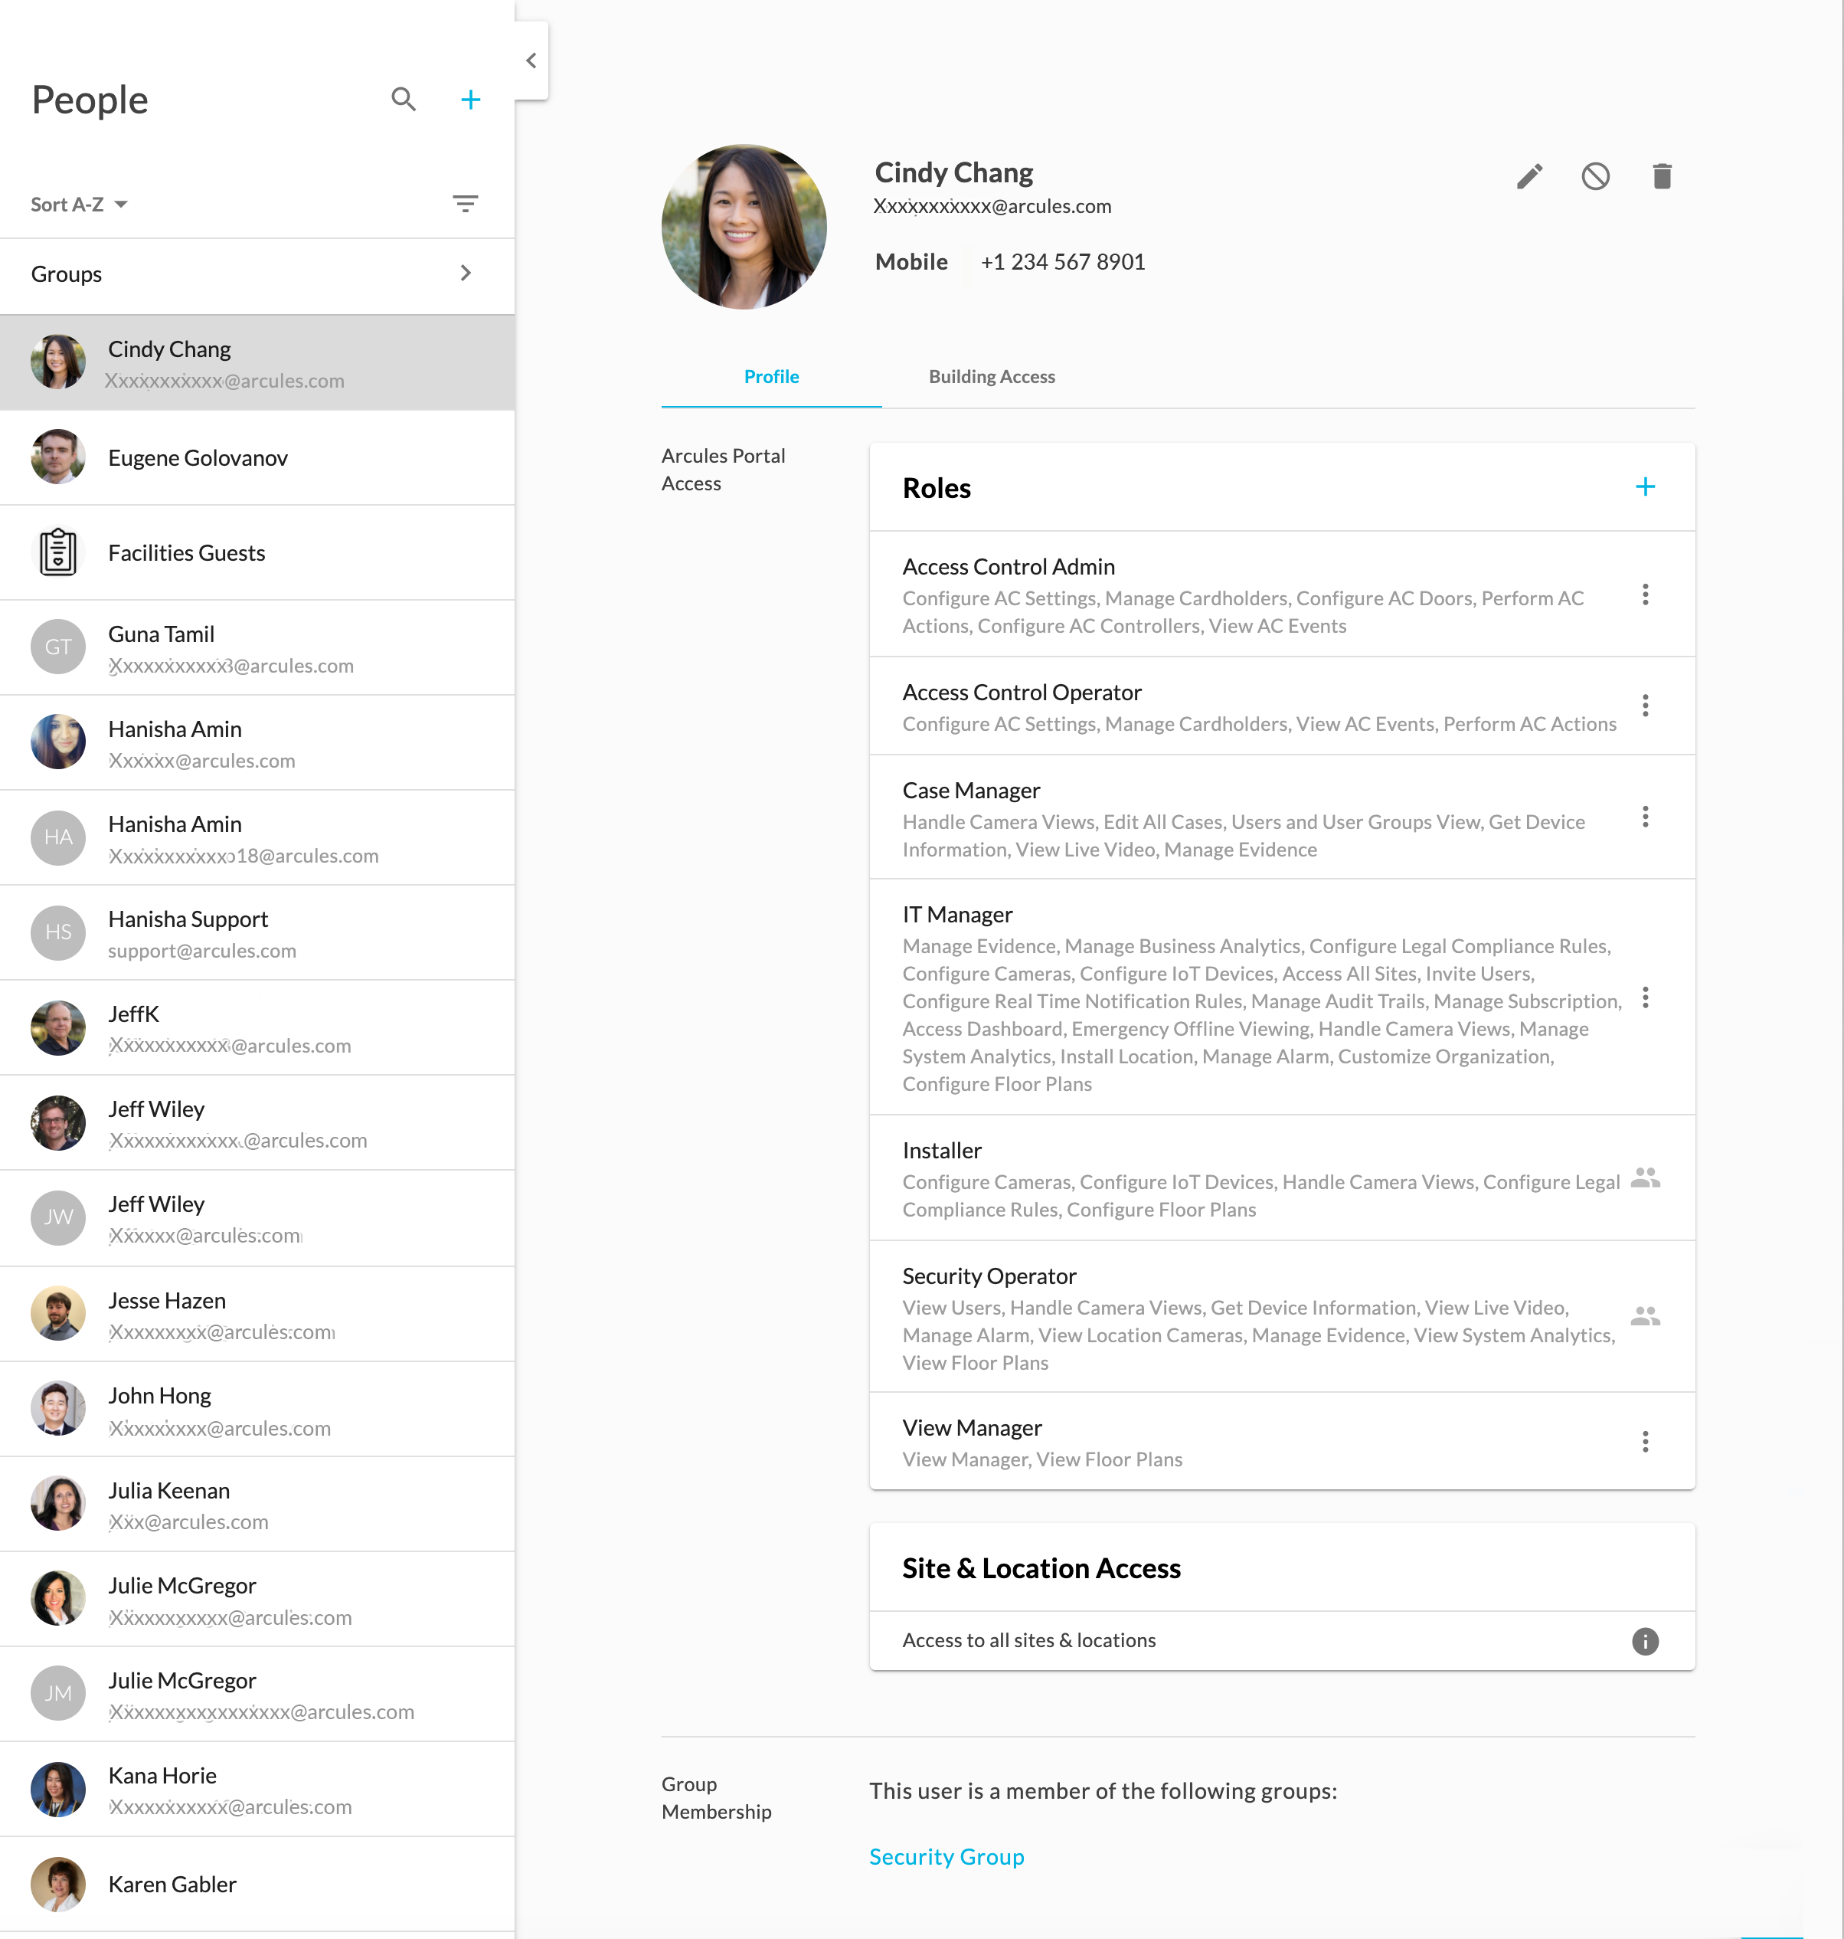Viewport: 1844px width, 1939px height.
Task: Select Facilities Guests in people list
Action: point(257,552)
